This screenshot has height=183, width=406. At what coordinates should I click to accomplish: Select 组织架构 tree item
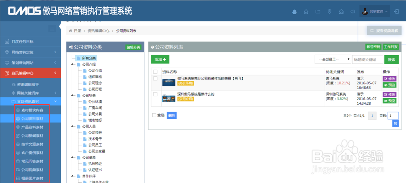[x=95, y=77]
